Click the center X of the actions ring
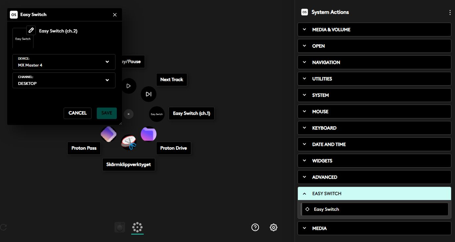This screenshot has width=455, height=242. [x=129, y=114]
